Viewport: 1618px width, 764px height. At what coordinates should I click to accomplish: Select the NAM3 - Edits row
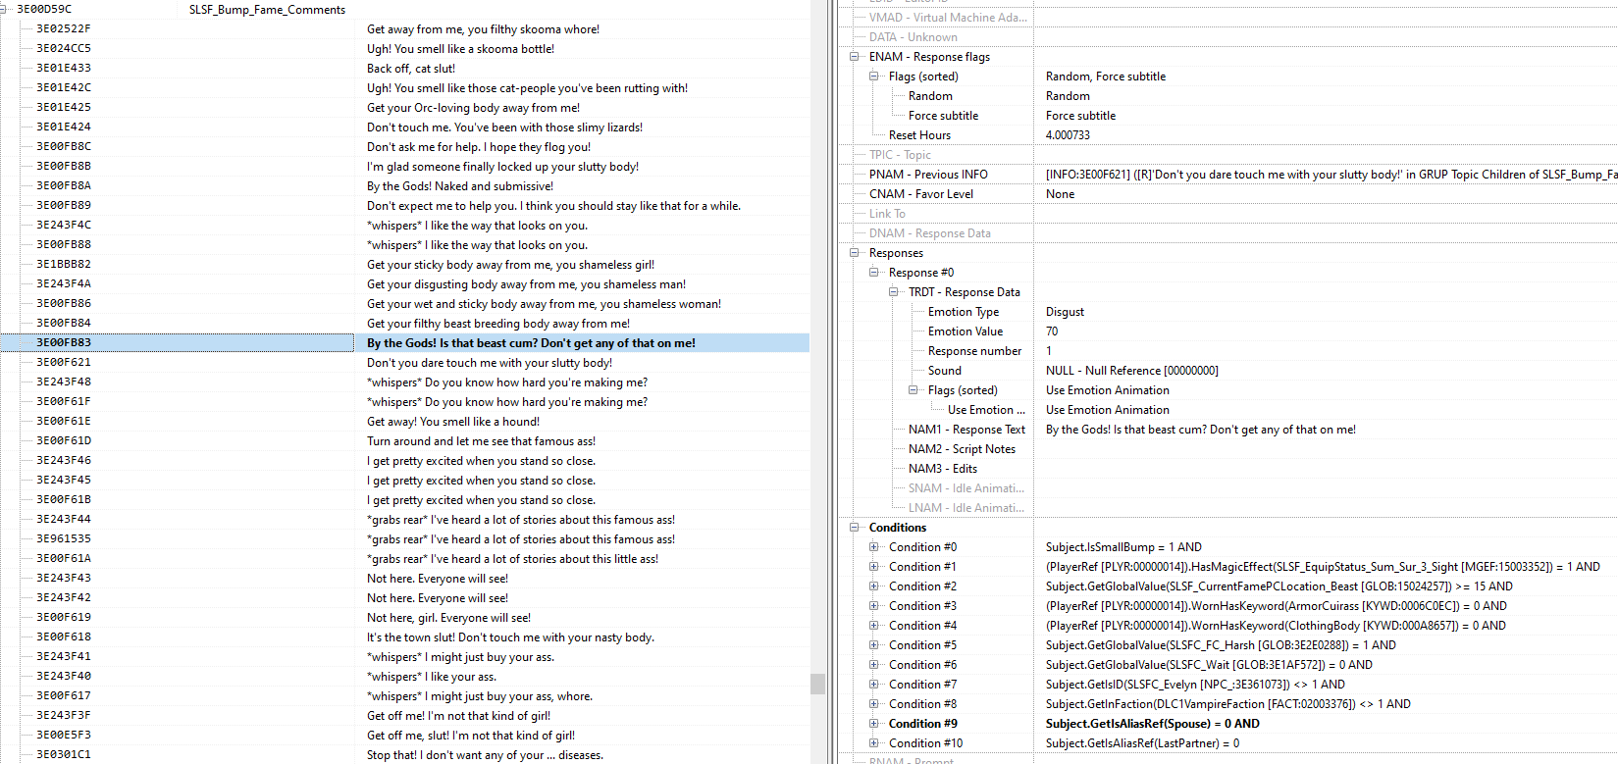click(x=1228, y=469)
